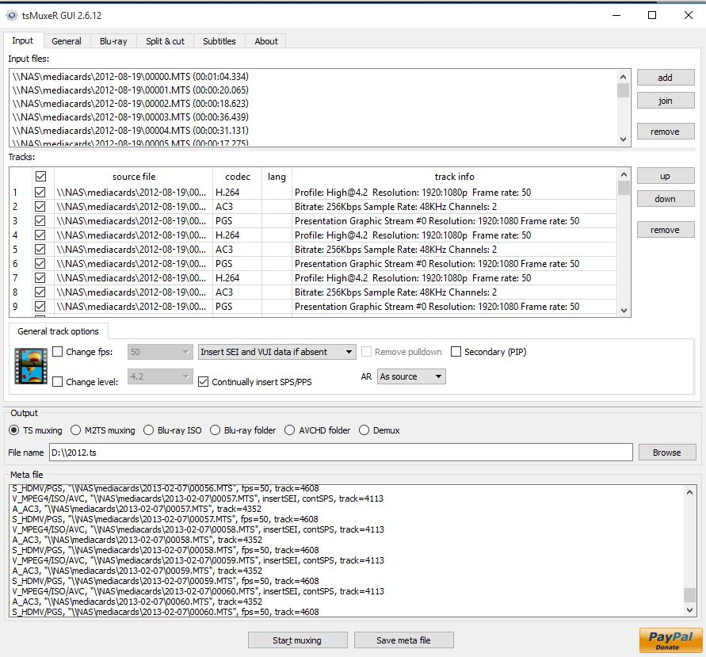Open the Split & cut tab
The image size is (706, 657).
165,41
